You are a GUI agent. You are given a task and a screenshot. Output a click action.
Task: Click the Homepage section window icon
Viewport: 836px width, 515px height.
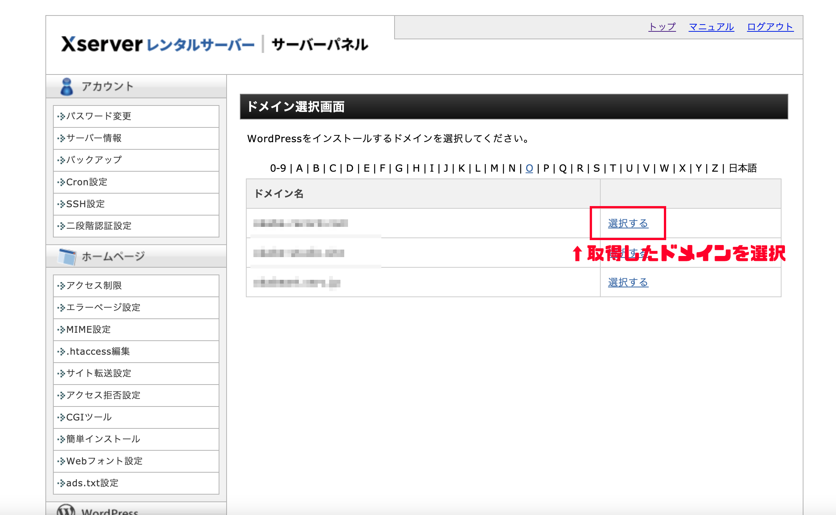click(x=67, y=257)
